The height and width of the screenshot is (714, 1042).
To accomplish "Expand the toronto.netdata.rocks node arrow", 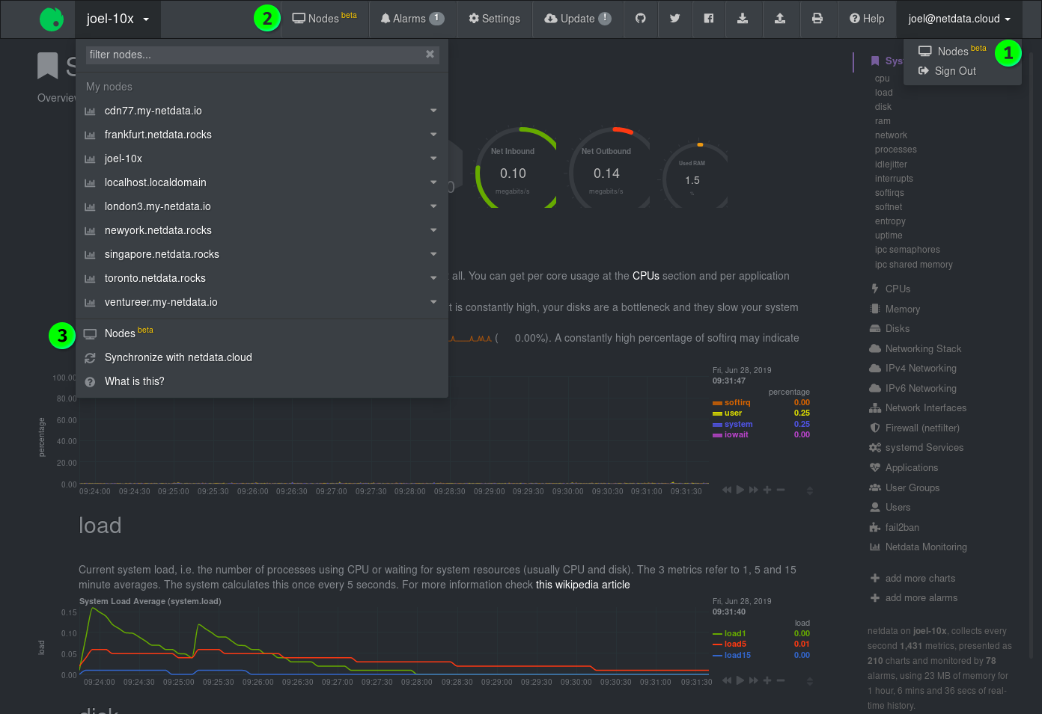I will (433, 278).
